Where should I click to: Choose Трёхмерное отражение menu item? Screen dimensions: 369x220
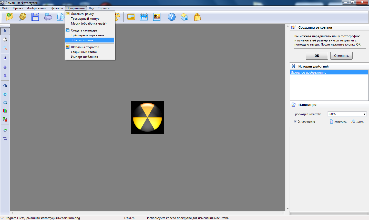90,35
